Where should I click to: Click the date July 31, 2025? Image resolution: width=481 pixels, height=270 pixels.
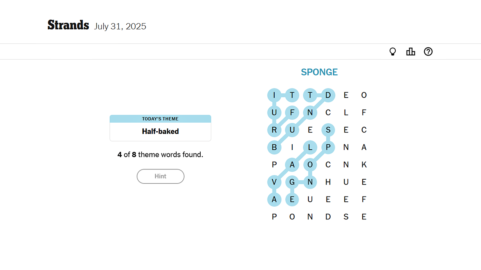[x=120, y=26]
